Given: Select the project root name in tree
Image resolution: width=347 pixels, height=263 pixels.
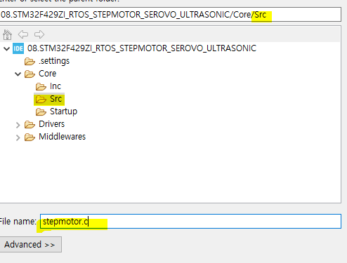Looking at the screenshot, I should (x=142, y=48).
